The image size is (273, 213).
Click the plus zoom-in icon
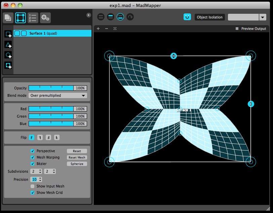pos(98,29)
